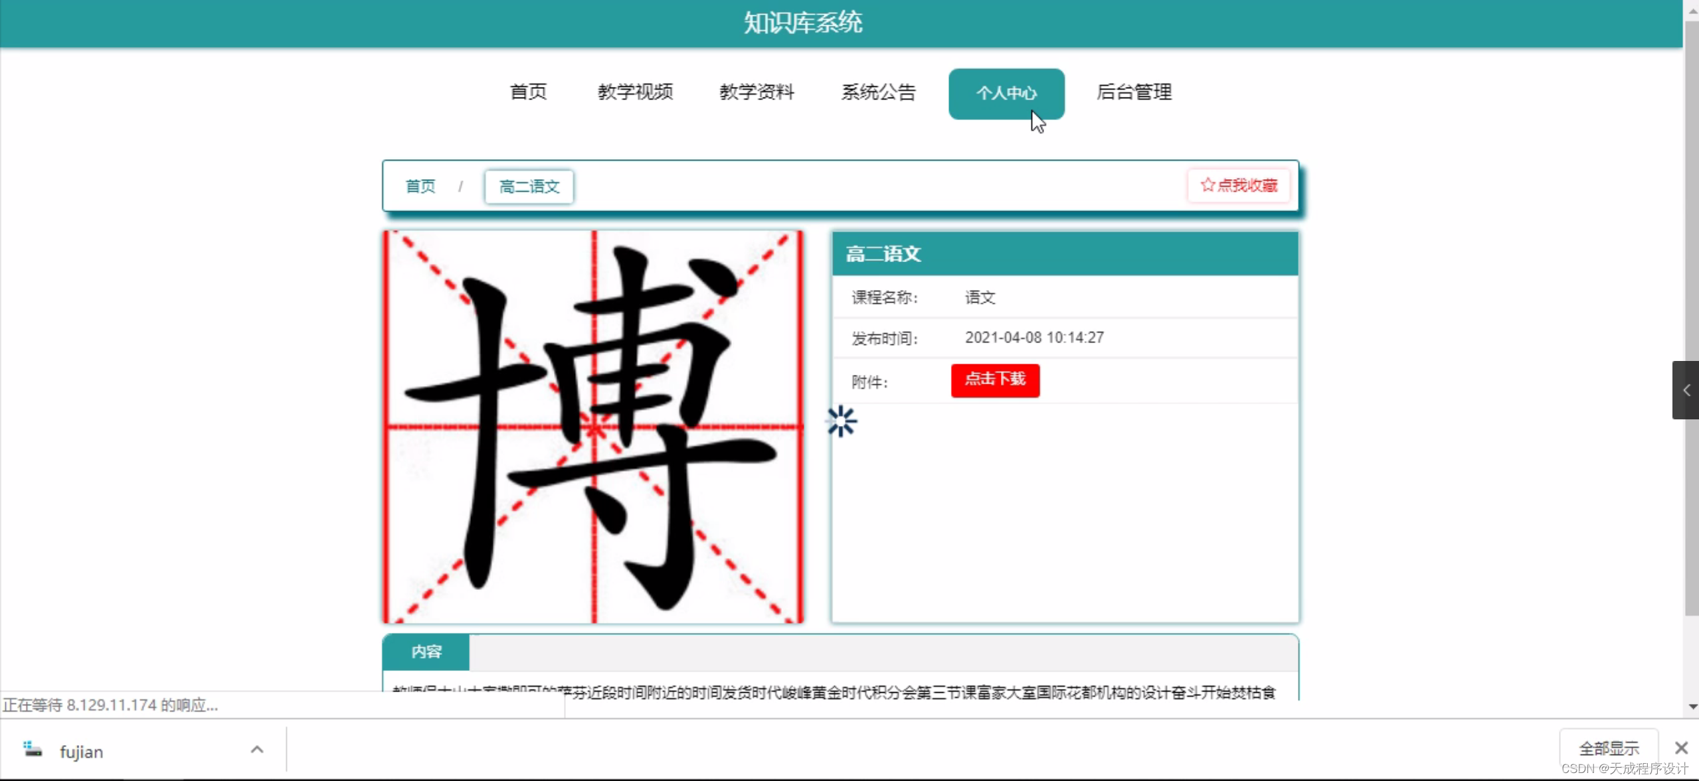Expand the fujian download options chevron
This screenshot has height=781, width=1699.
[257, 750]
